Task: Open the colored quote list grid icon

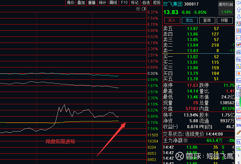Action: click(239, 31)
